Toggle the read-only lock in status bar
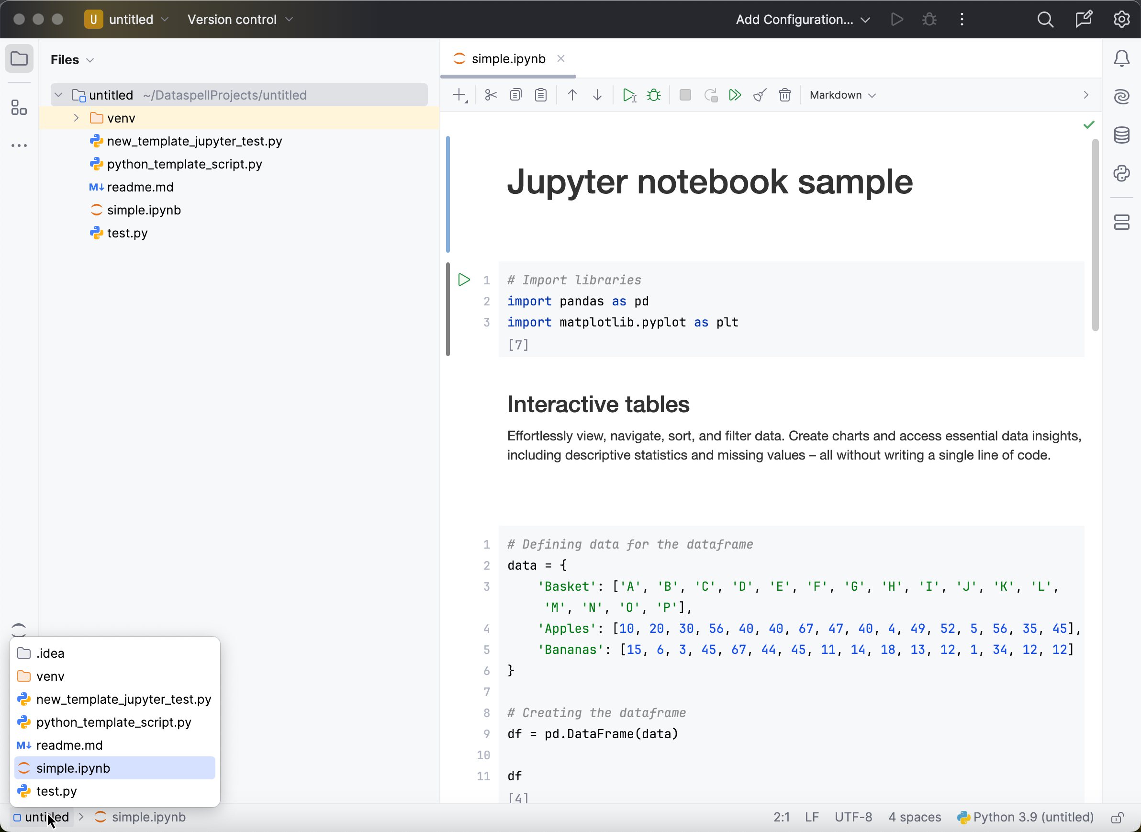Viewport: 1141px width, 832px height. click(1118, 817)
